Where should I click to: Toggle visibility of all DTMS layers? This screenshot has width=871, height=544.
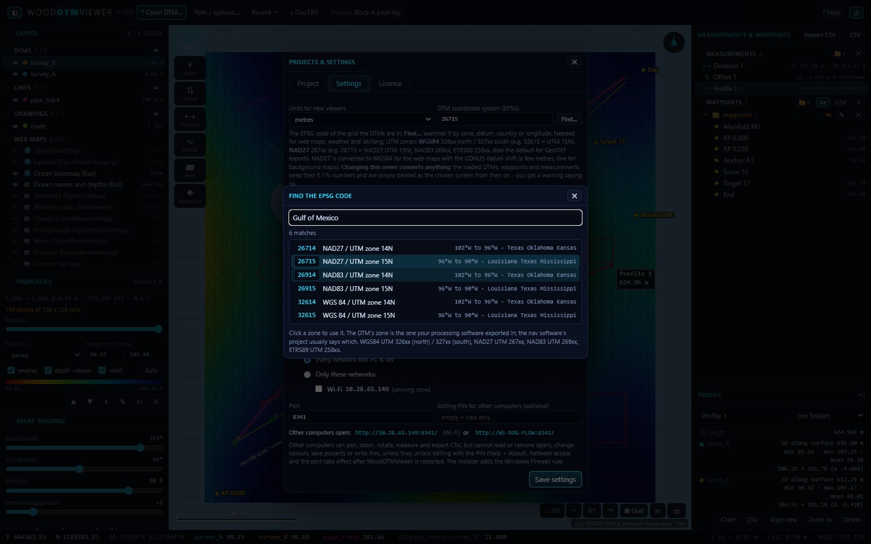point(156,51)
